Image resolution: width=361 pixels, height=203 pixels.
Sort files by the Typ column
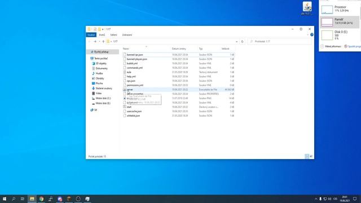(201, 48)
